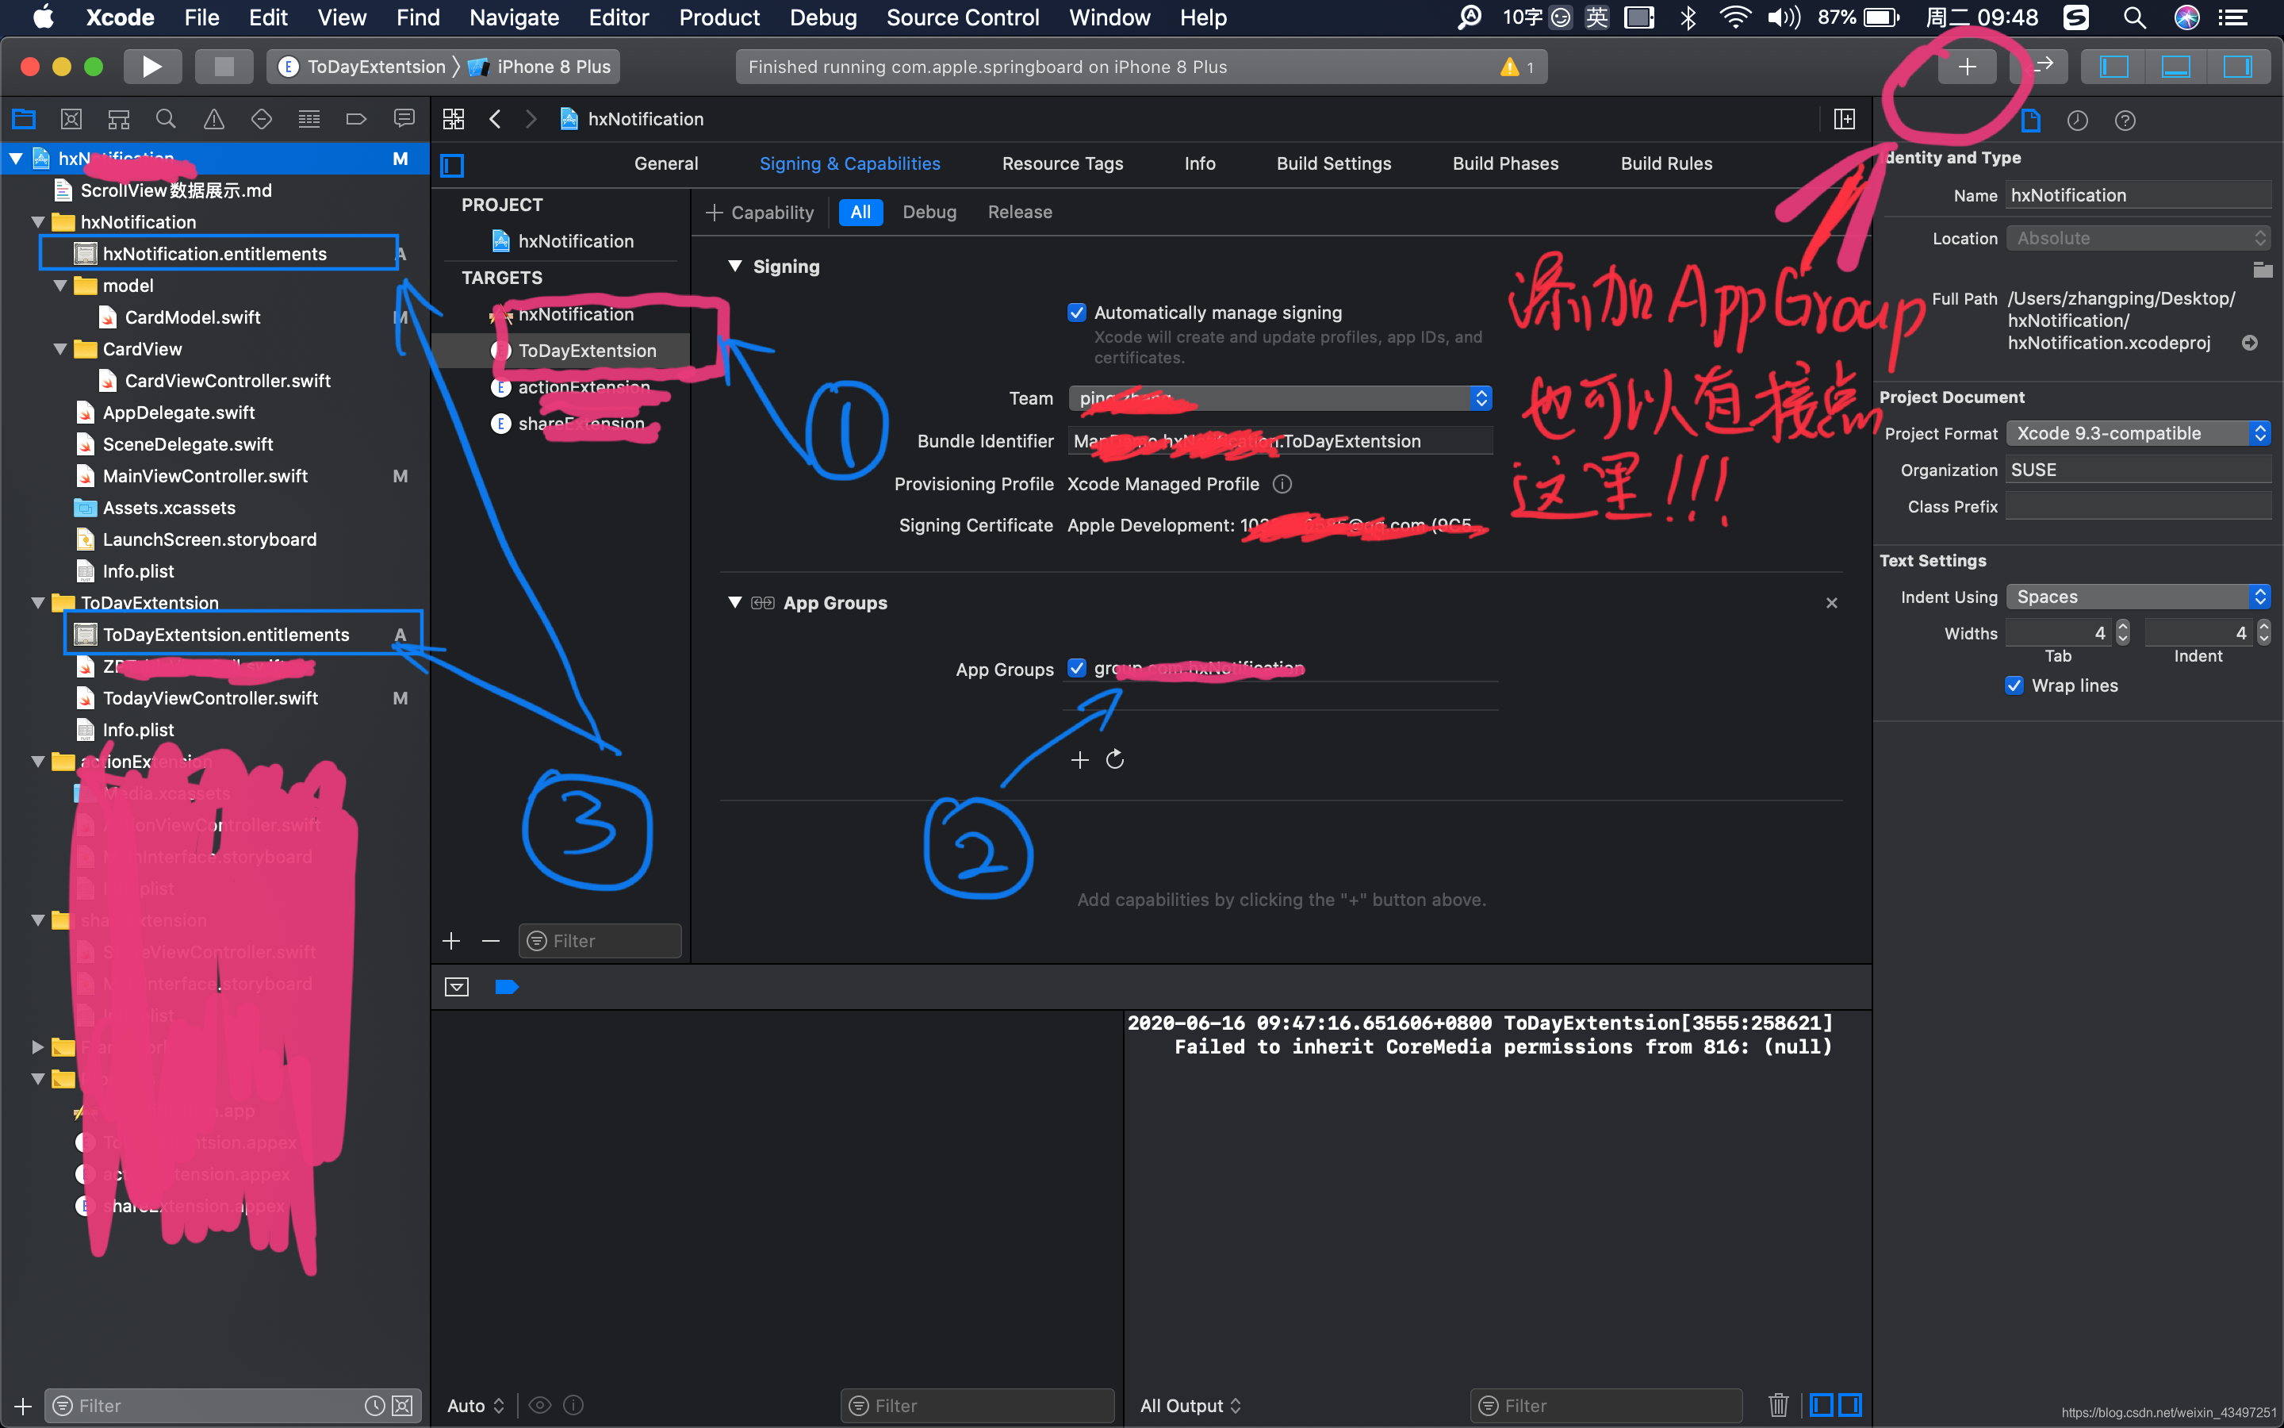2284x1428 pixels.
Task: Uncheck the App Groups group checkbox
Action: tap(1076, 668)
